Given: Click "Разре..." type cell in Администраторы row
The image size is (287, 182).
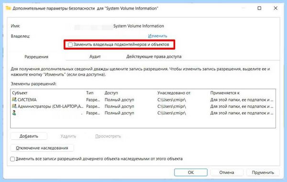Looking at the screenshot, I should point(93,106).
